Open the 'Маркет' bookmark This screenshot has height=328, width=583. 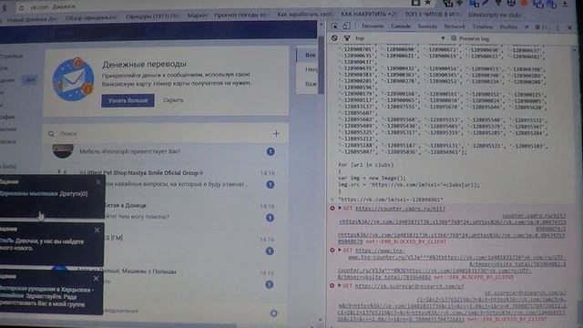[x=198, y=15]
